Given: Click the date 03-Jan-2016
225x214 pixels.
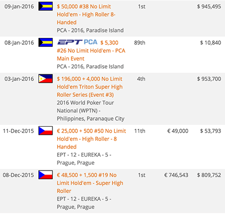Looking at the screenshot, I should [x=19, y=79].
